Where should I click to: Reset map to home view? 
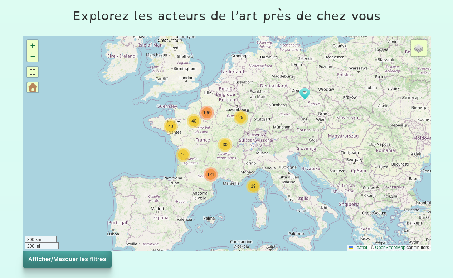[x=33, y=87]
